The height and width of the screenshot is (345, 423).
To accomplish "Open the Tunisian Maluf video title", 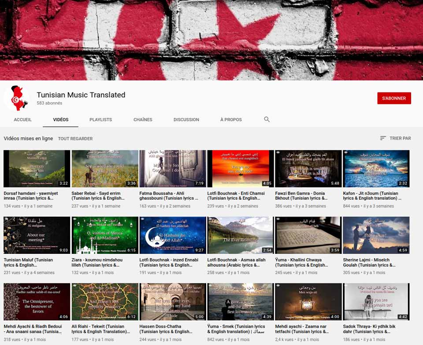I will [x=28, y=263].
